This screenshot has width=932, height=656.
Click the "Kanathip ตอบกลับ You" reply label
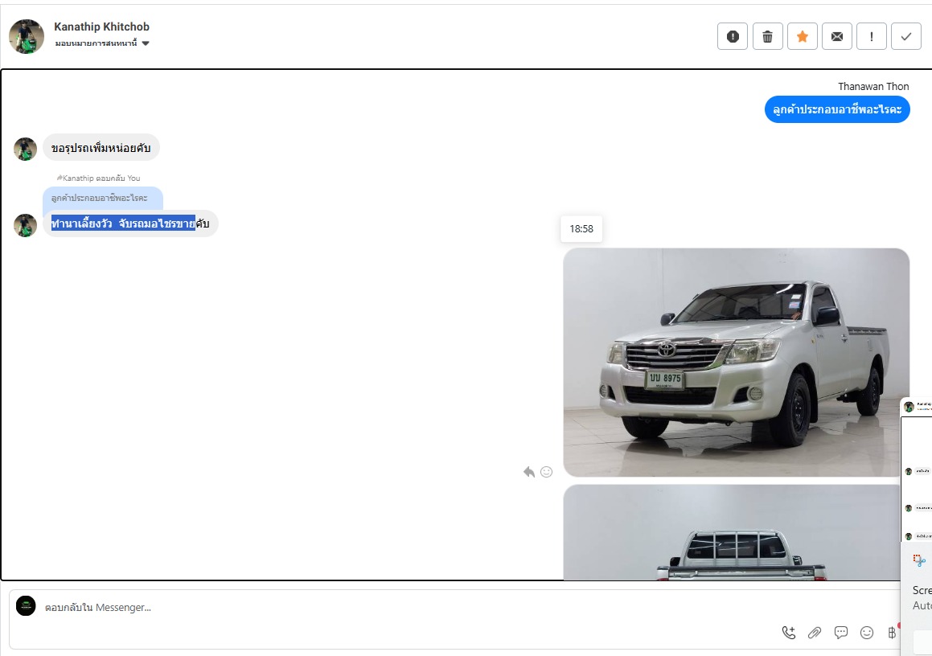pos(99,178)
